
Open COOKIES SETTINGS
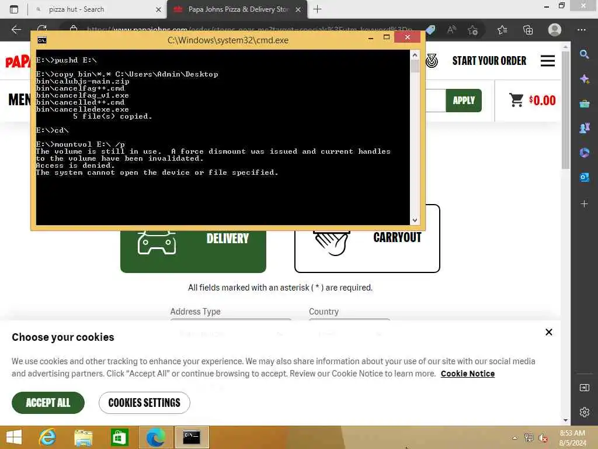(x=144, y=402)
